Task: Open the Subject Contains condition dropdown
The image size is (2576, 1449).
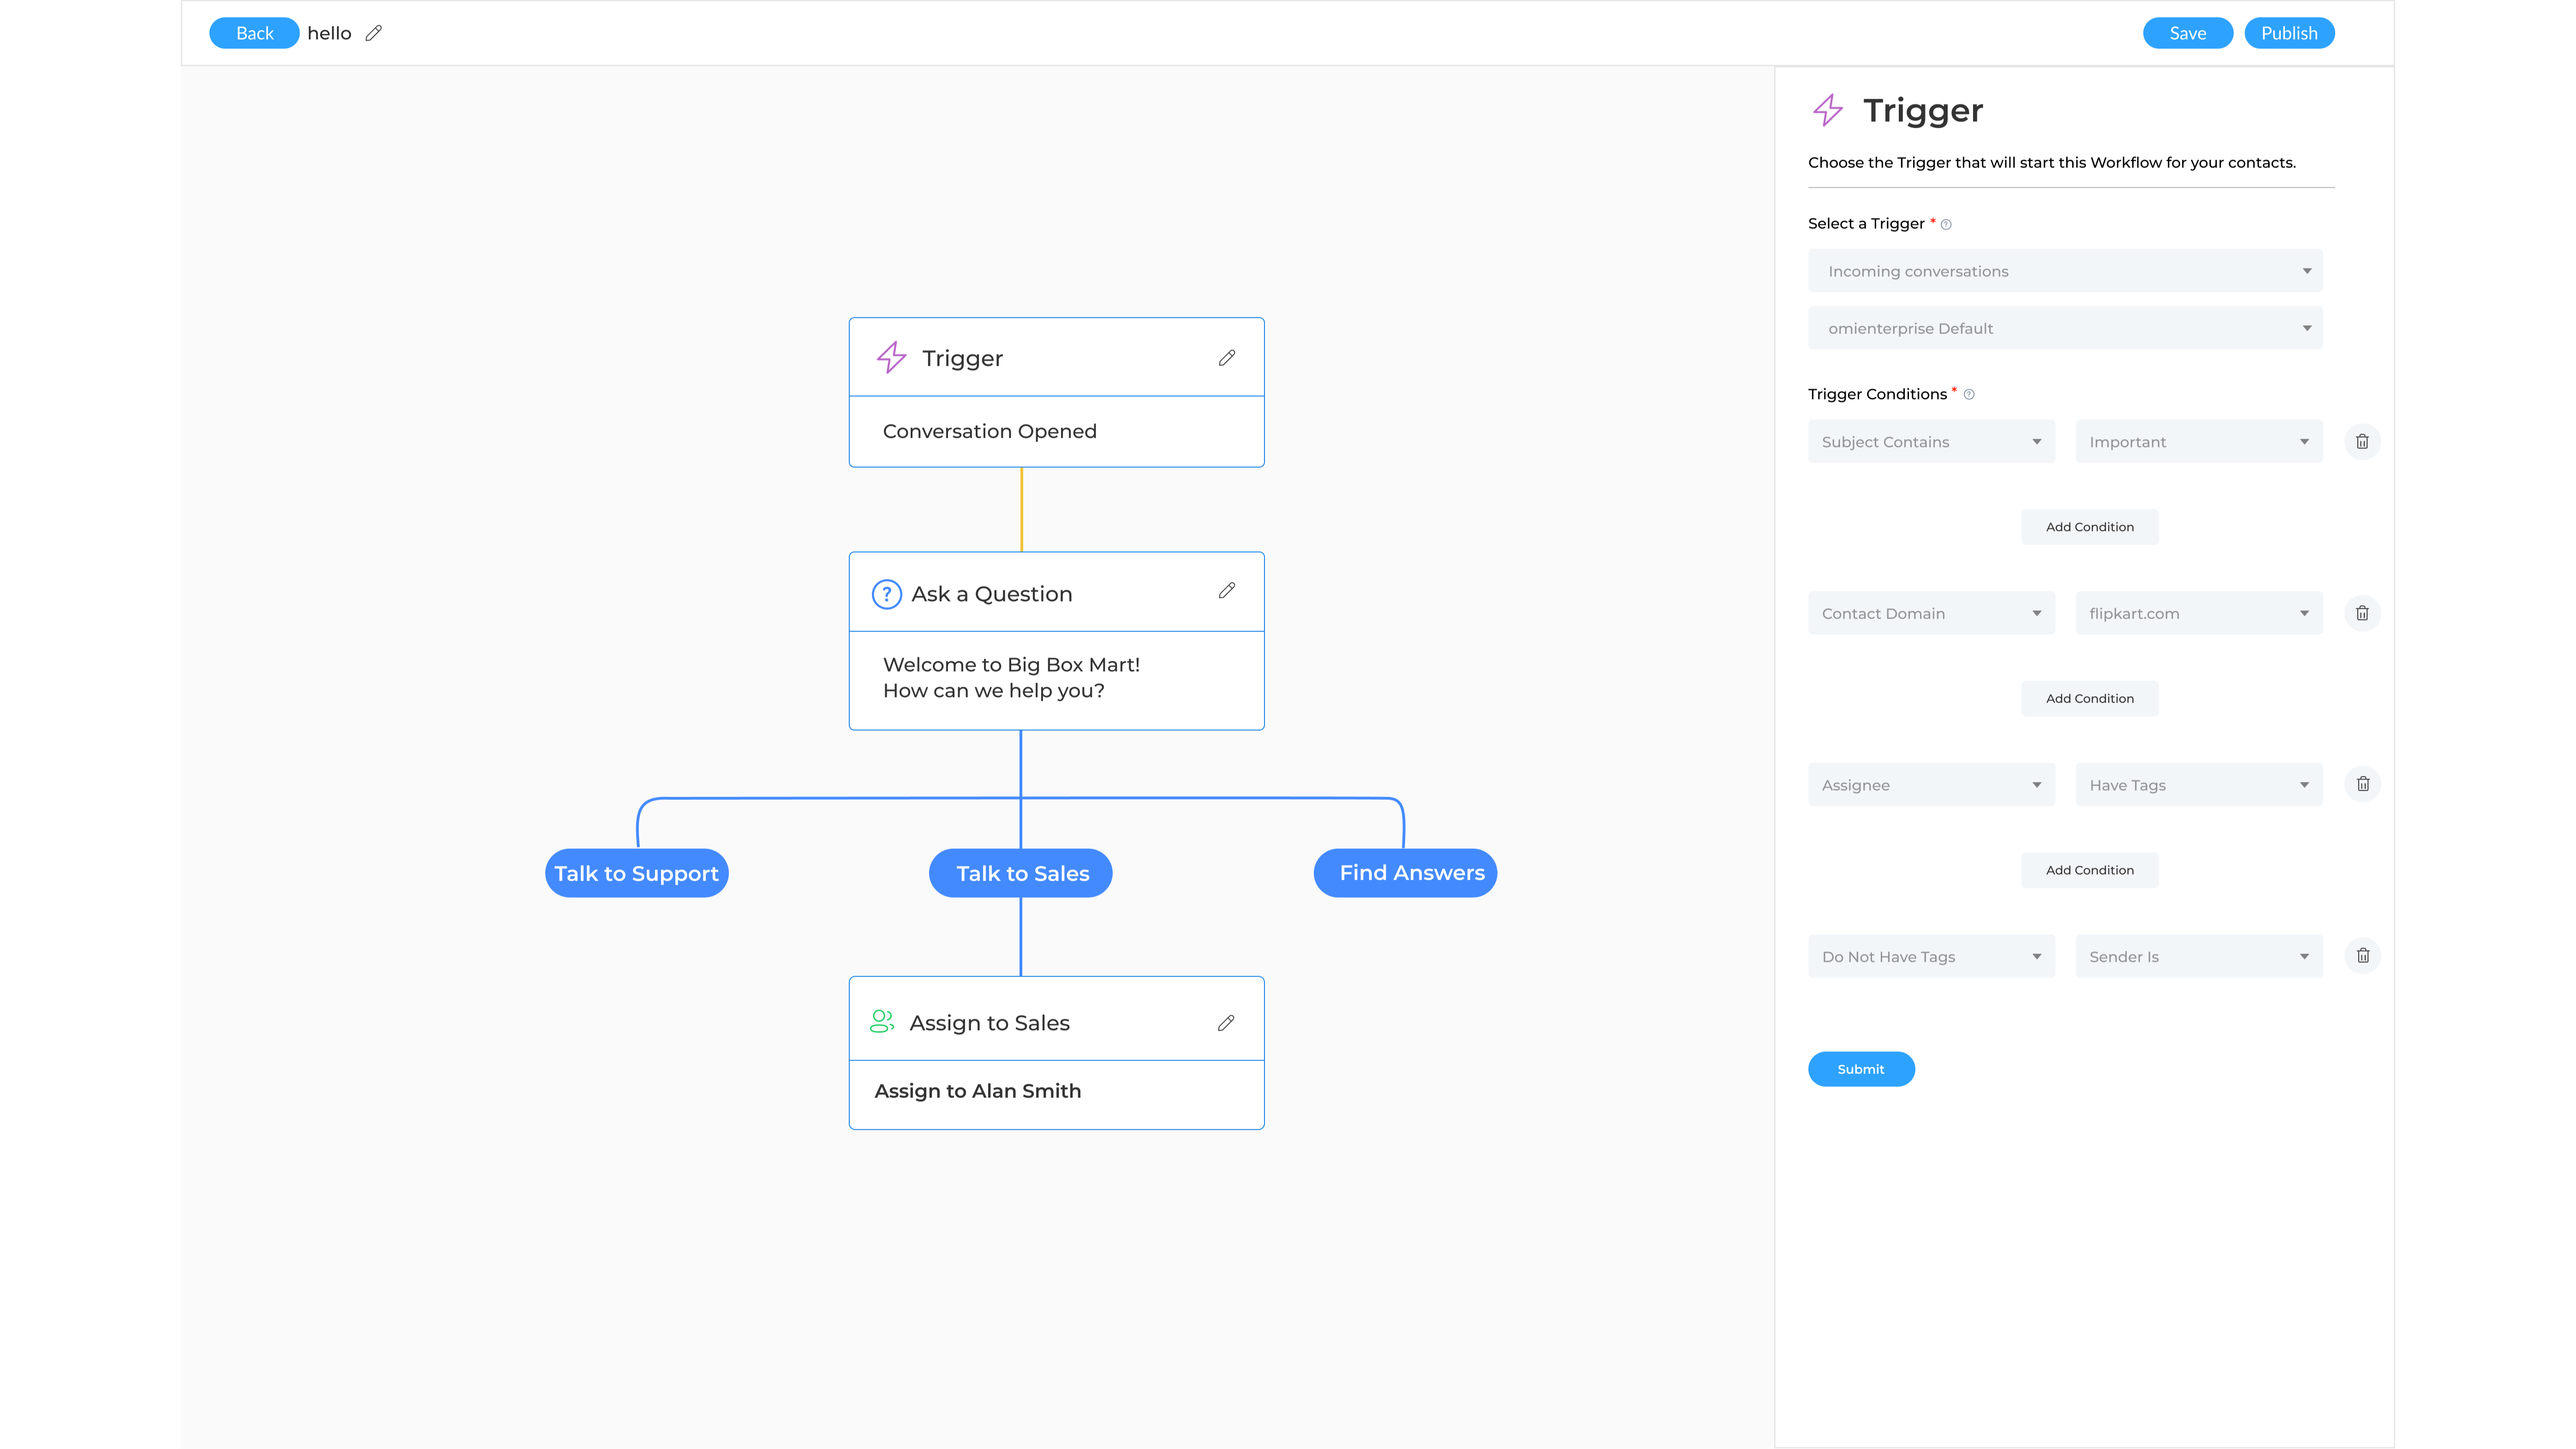Action: point(1930,441)
